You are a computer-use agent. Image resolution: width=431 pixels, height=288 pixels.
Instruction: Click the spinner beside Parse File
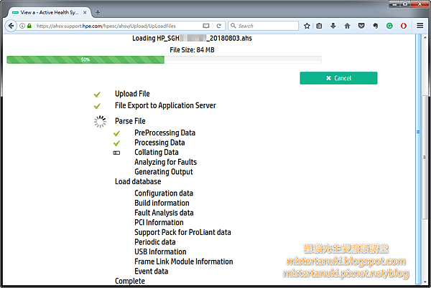click(100, 121)
